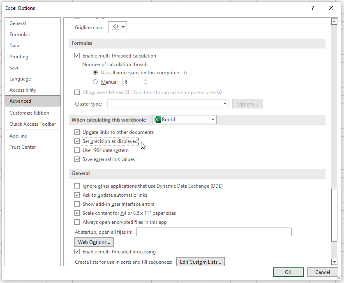Select Use all processors on this computer
The image size is (344, 283).
coord(95,73)
